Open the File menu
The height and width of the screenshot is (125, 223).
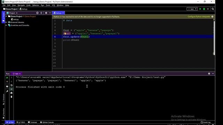point(4,5)
